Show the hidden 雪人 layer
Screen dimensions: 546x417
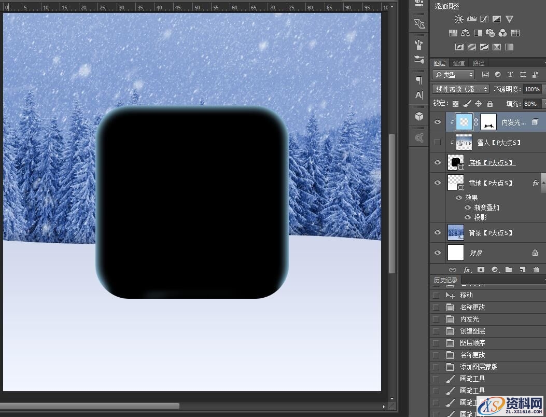tap(438, 142)
